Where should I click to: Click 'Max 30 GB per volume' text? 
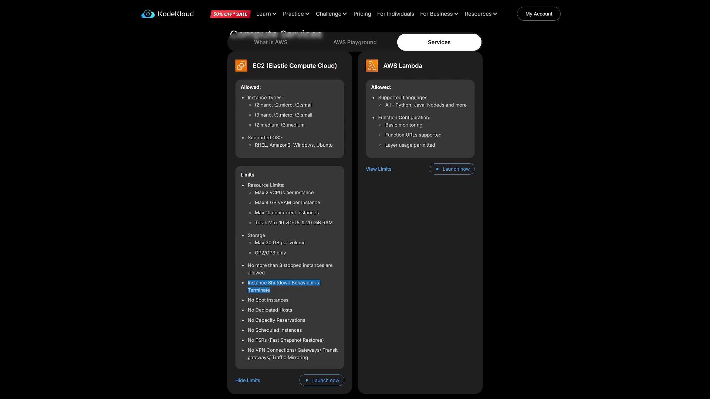pos(280,243)
